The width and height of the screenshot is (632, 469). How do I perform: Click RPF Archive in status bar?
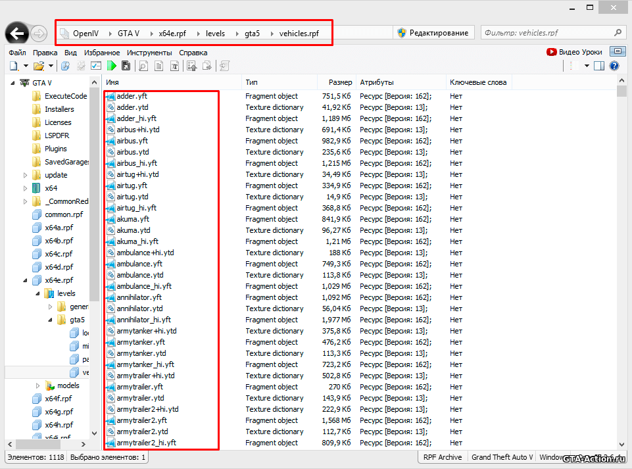pyautogui.click(x=442, y=457)
